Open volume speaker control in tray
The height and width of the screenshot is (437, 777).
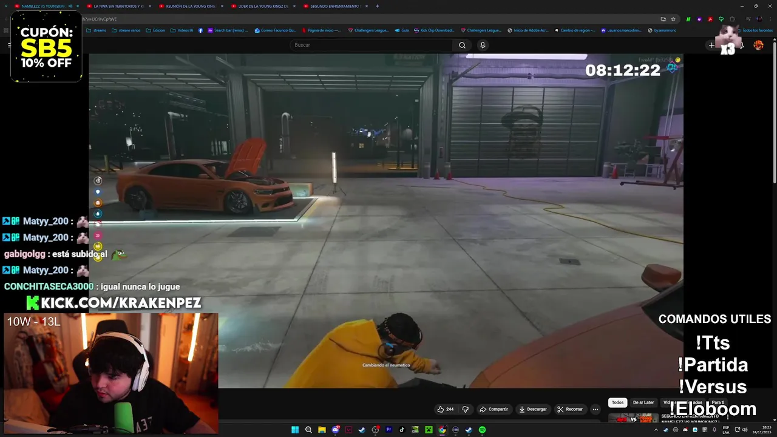click(x=745, y=430)
